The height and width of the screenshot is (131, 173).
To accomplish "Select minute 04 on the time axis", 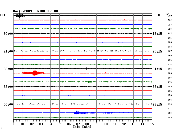I will 50,124.
